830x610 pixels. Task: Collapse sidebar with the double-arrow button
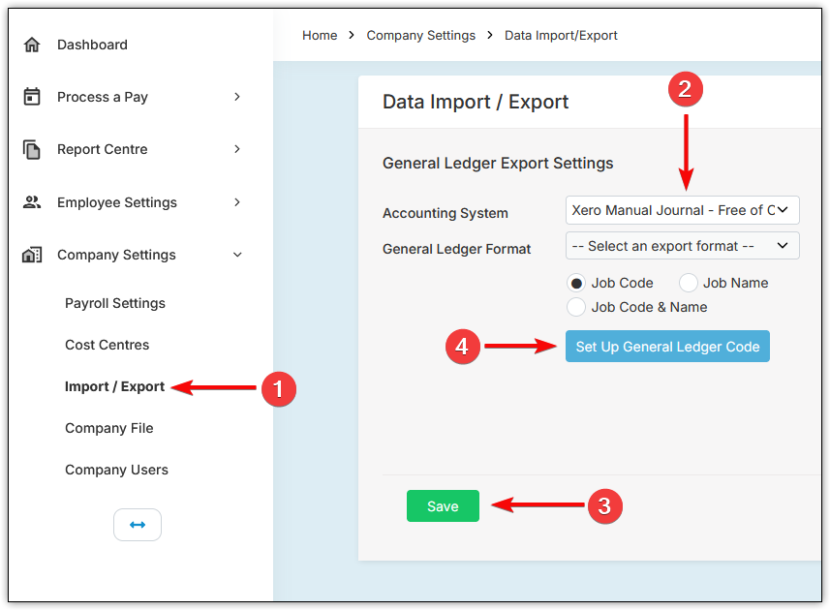138,525
